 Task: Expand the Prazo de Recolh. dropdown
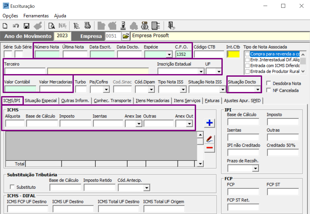point(255,168)
